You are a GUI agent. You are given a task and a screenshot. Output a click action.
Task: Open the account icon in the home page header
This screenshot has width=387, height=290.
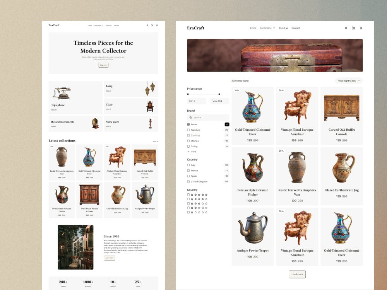[x=157, y=25]
